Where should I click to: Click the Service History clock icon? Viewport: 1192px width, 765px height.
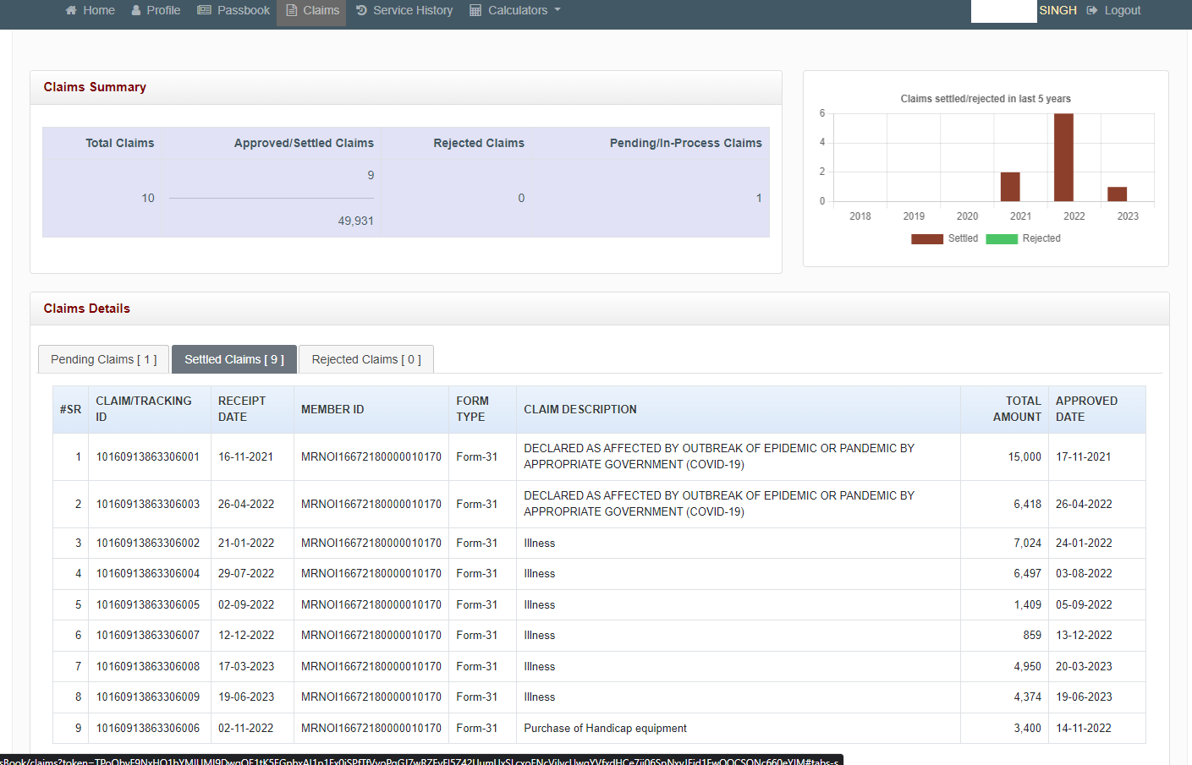coord(361,10)
